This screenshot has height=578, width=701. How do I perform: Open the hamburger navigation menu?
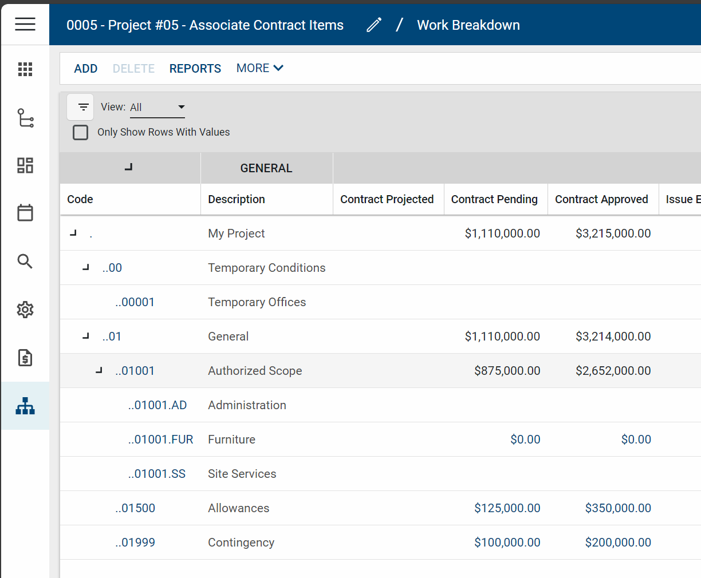(25, 24)
